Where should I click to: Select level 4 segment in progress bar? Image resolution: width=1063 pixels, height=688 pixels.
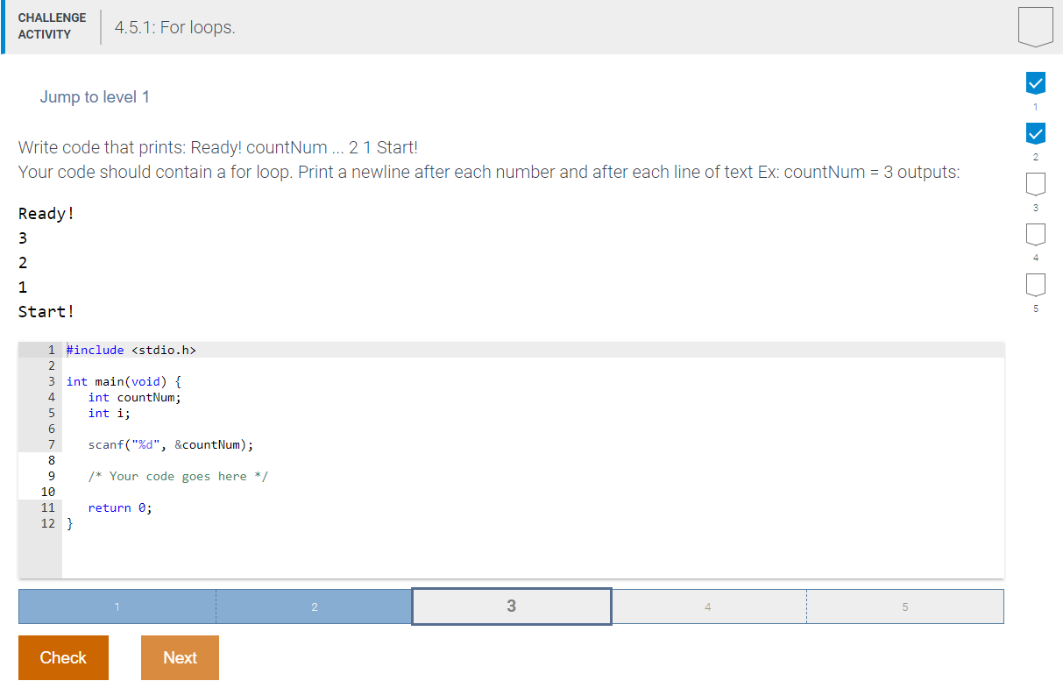(x=708, y=606)
